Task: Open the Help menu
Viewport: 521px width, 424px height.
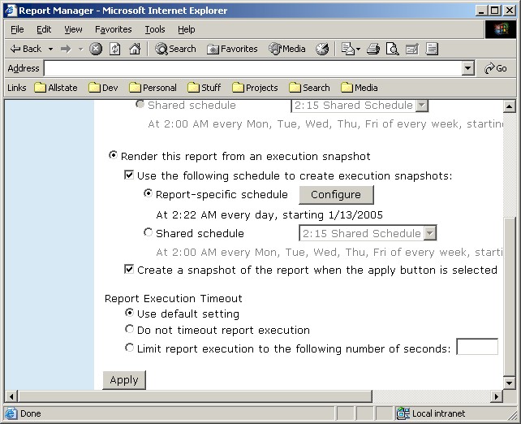Action: pos(187,29)
